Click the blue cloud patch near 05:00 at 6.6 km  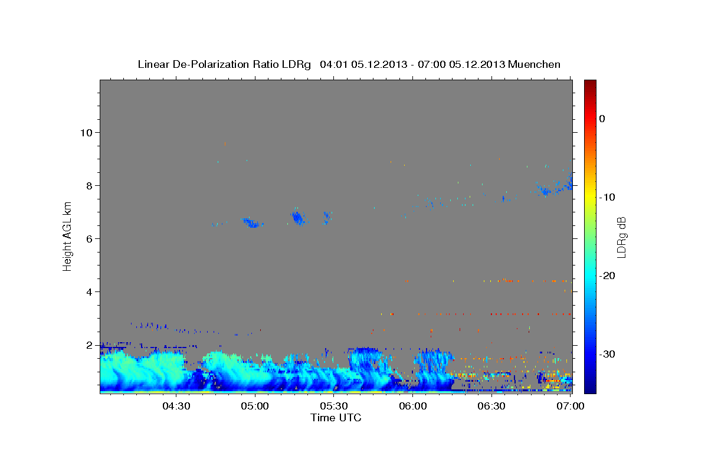[253, 222]
